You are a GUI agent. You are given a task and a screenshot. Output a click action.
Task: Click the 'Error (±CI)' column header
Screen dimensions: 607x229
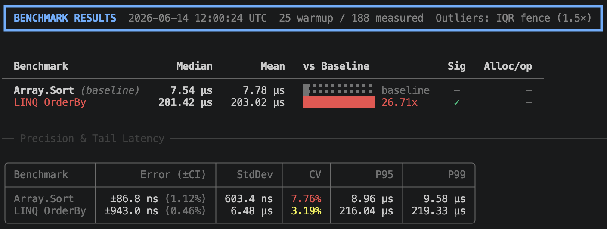click(173, 174)
